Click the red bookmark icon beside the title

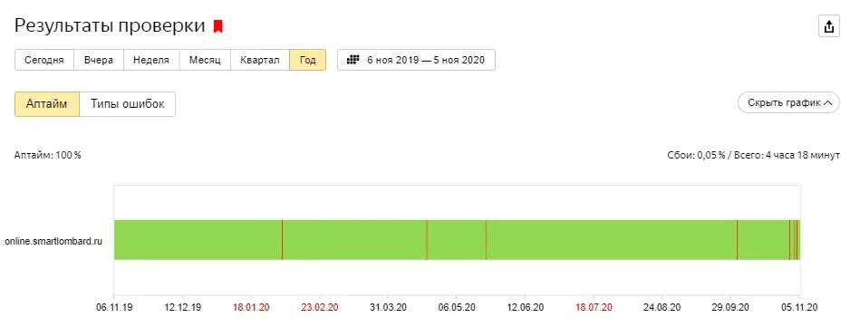pyautogui.click(x=217, y=26)
